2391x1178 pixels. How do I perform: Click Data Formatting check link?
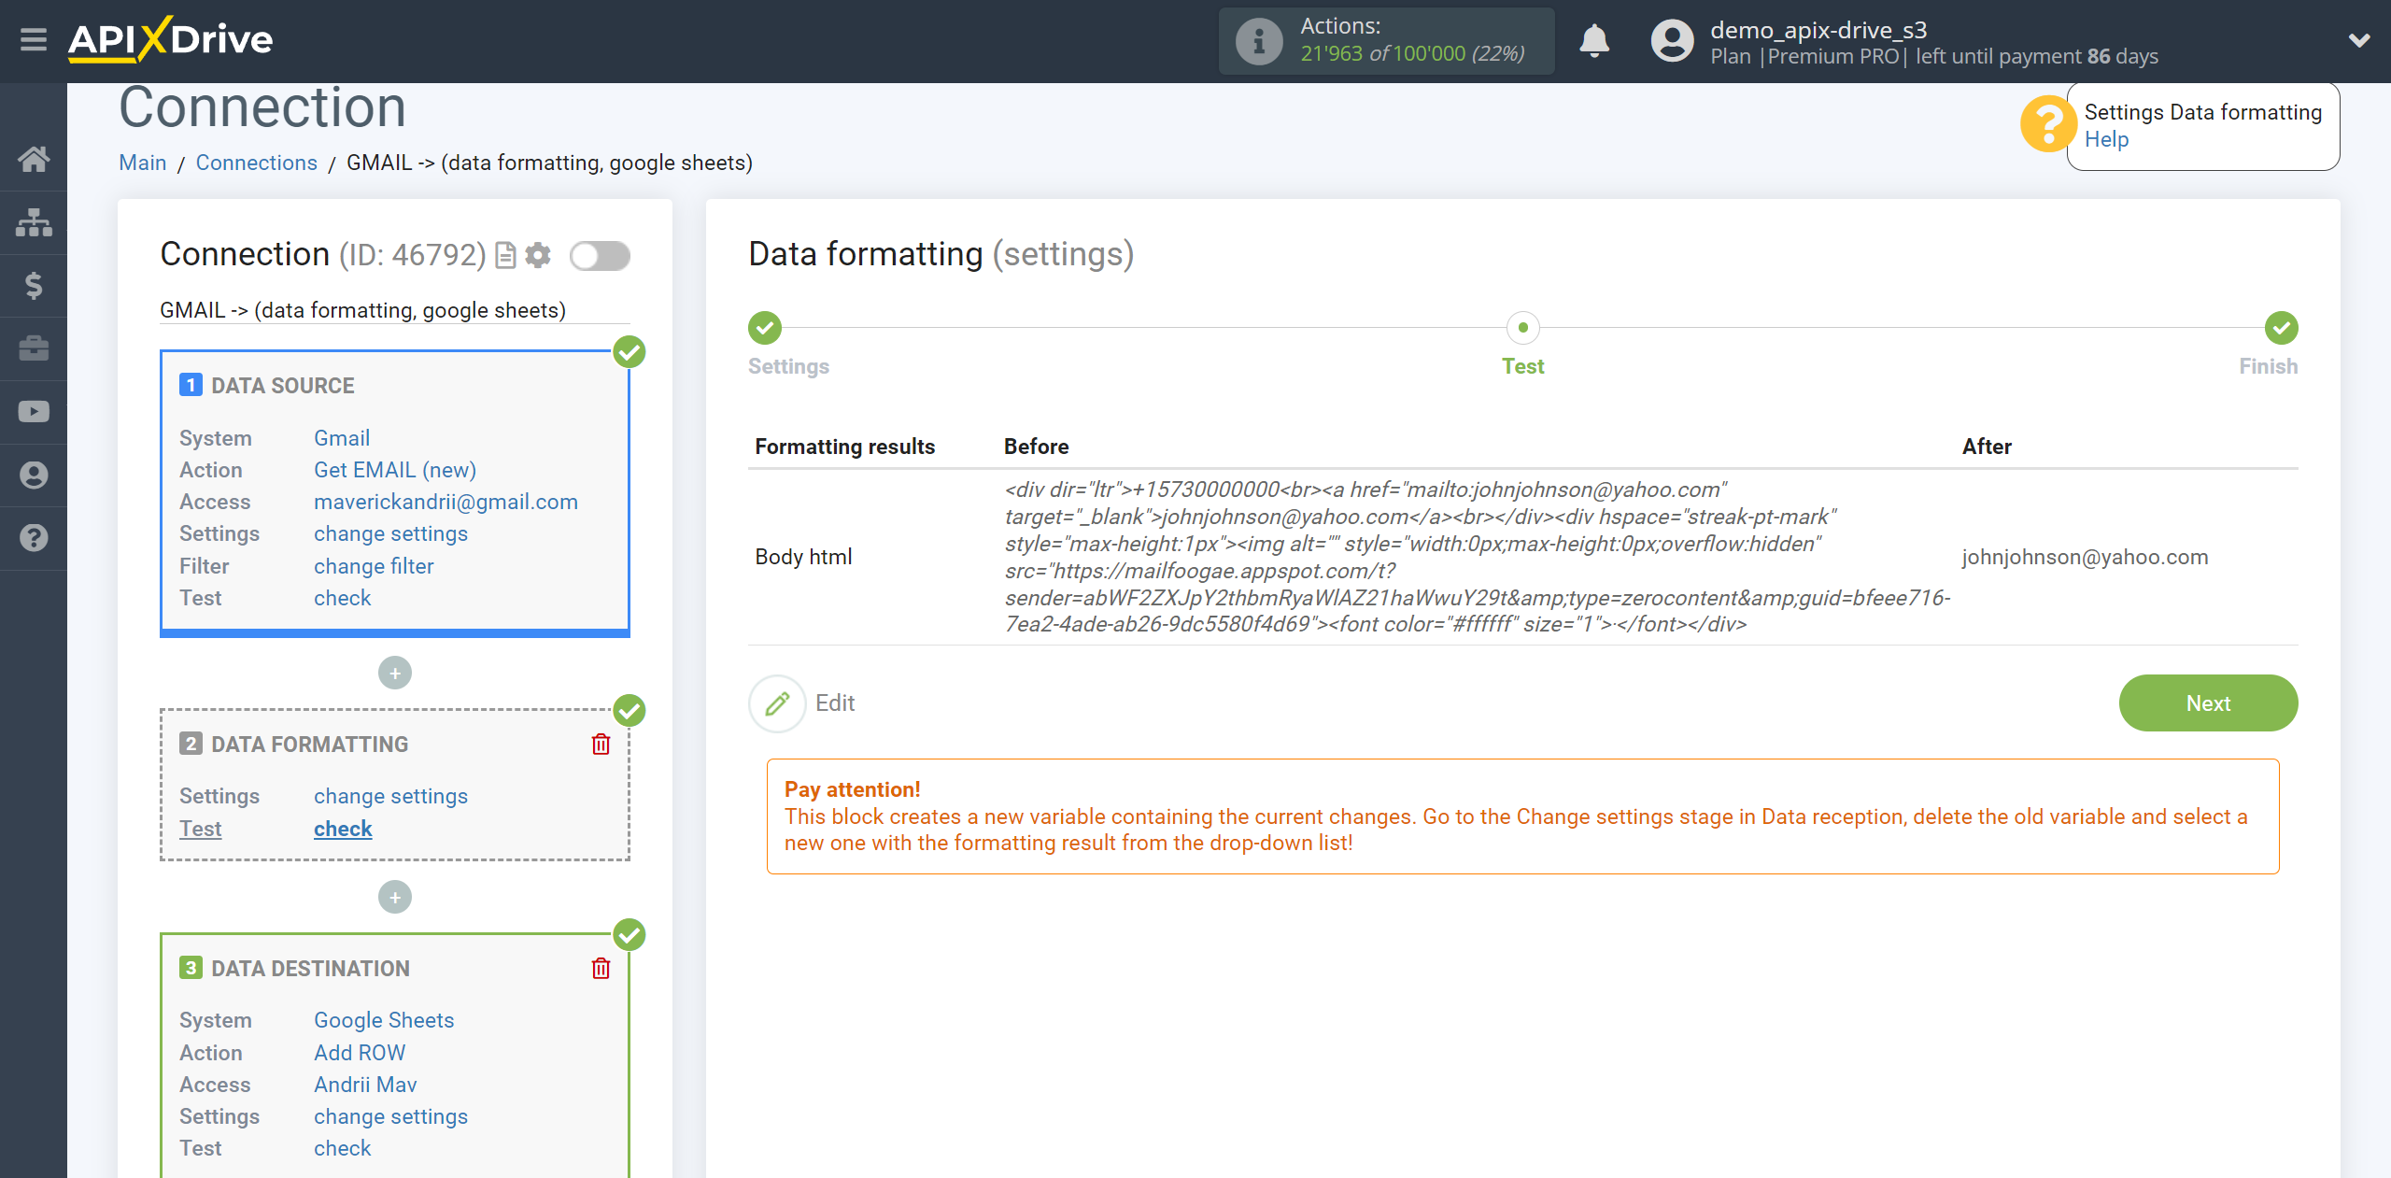343,829
